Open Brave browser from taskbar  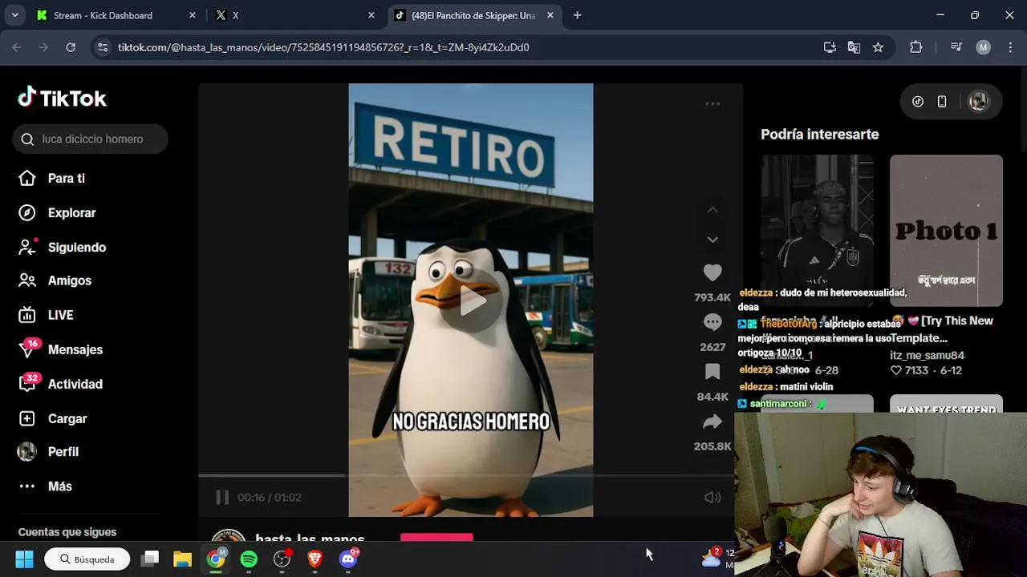click(315, 559)
